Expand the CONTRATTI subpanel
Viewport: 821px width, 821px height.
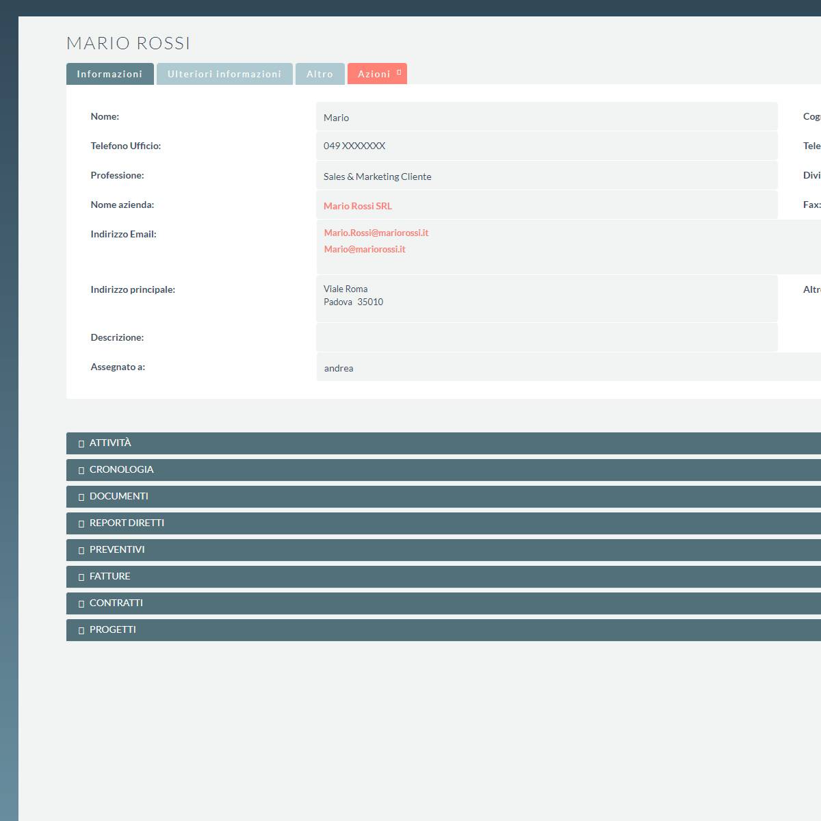116,603
